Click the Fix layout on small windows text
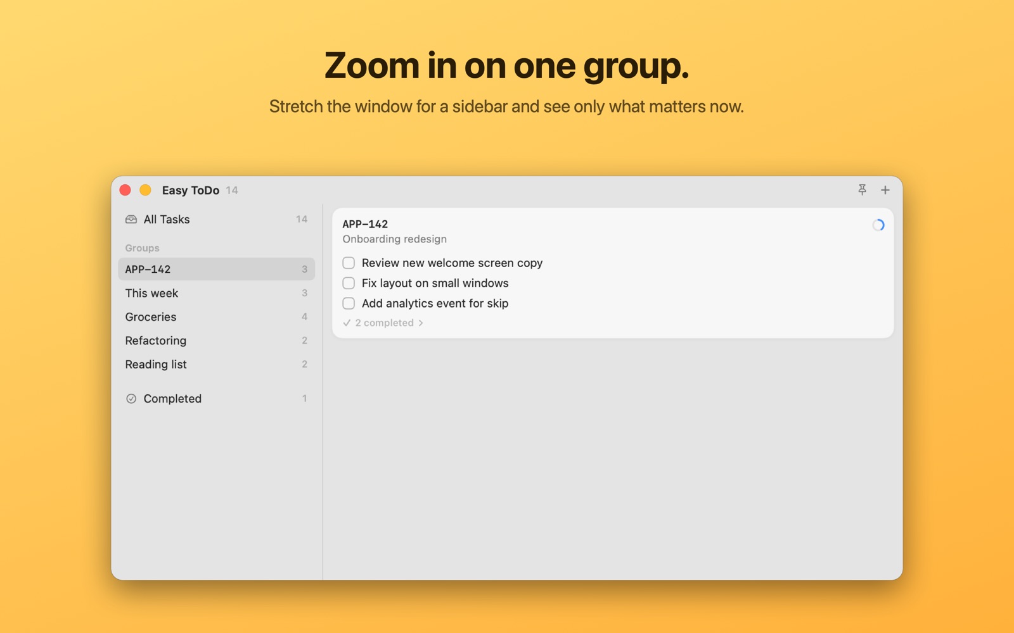Viewport: 1014px width, 633px height. 435,283
